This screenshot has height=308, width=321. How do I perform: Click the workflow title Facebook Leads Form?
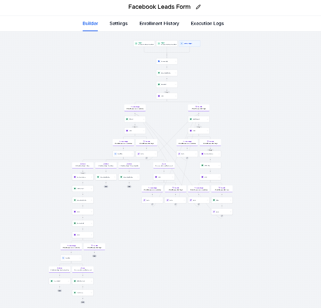click(x=159, y=7)
